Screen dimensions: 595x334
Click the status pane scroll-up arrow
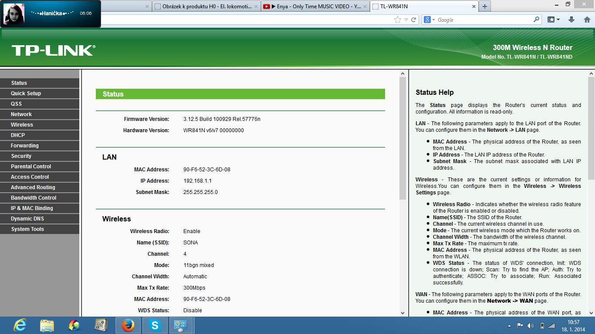tap(402, 74)
